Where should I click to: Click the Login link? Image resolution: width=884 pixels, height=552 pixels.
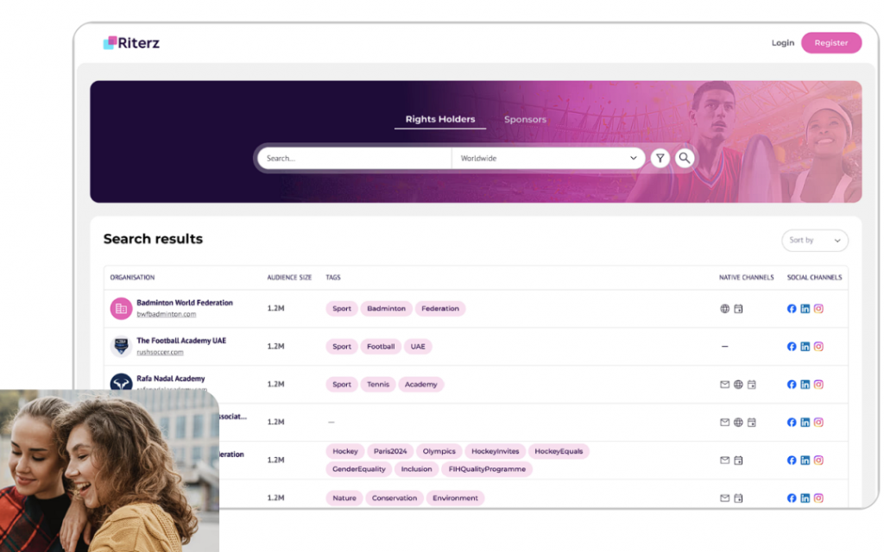[x=782, y=43]
